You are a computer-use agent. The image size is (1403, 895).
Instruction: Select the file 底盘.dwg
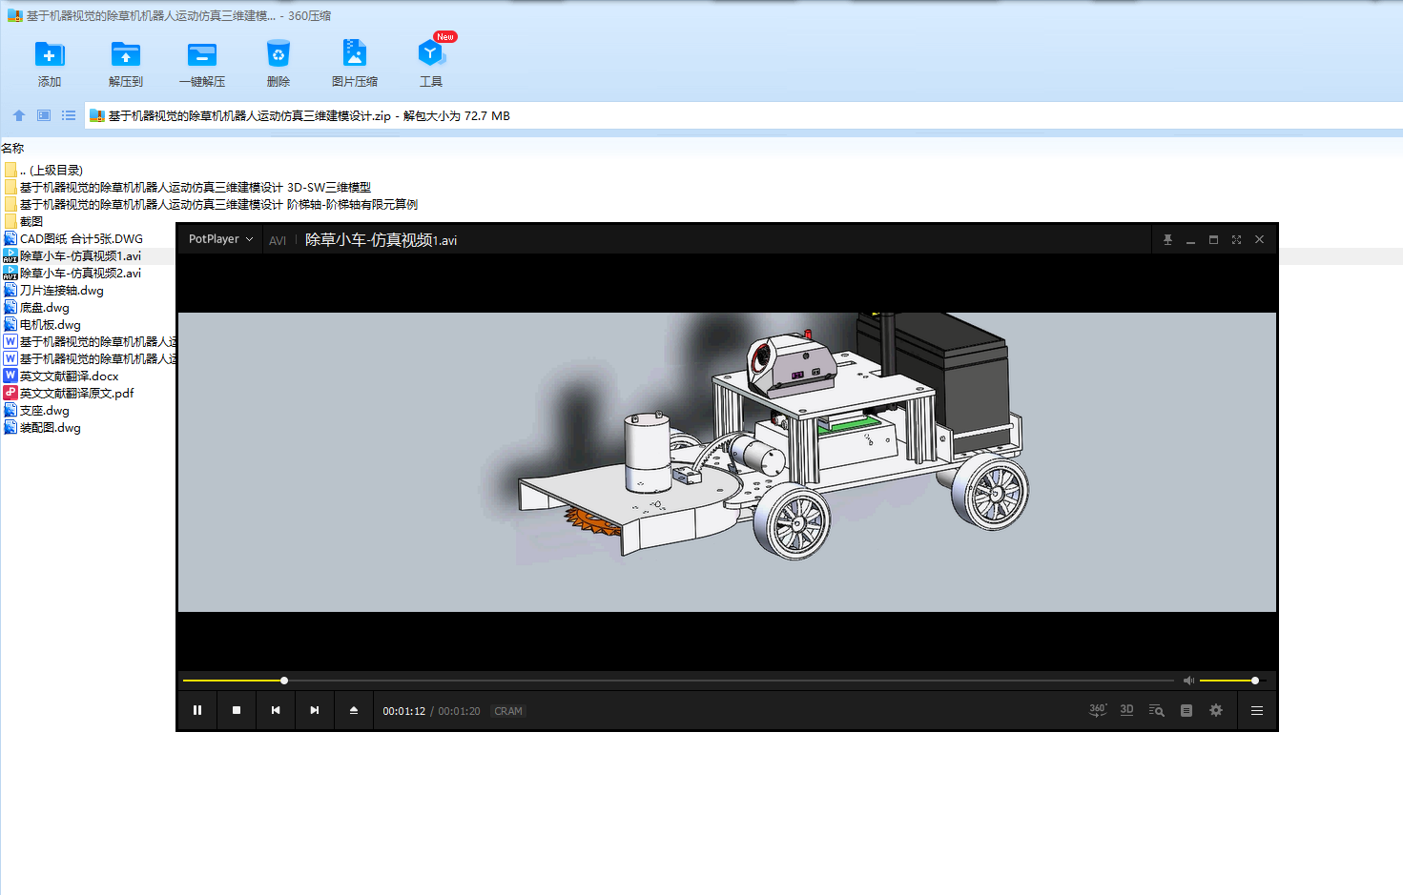(37, 307)
